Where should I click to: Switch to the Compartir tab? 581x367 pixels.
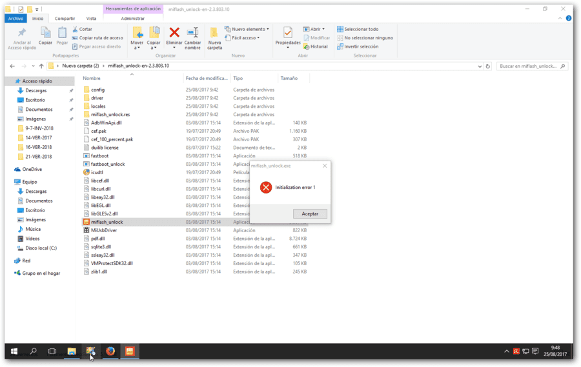coord(65,18)
